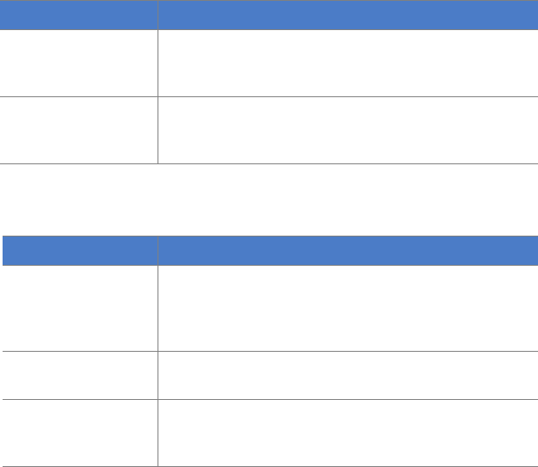Click border between first table's two body rows
538x467 pixels.
point(269,96)
